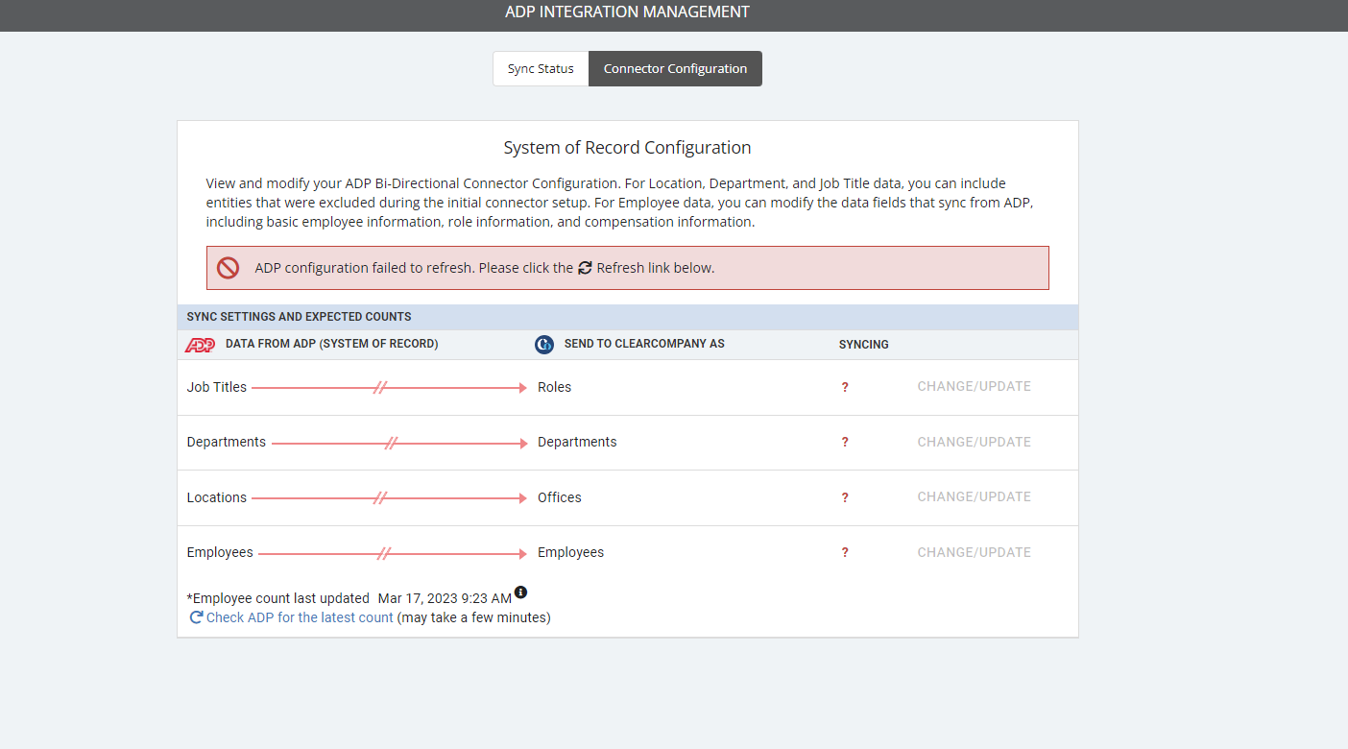
Task: Click the question mark in Job Titles row
Action: click(x=845, y=387)
